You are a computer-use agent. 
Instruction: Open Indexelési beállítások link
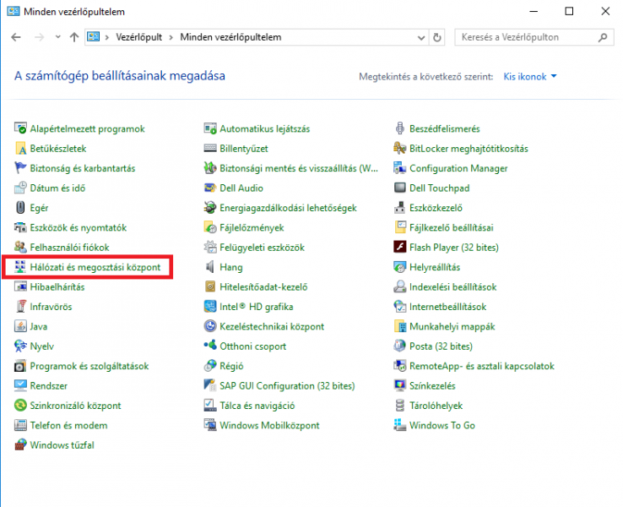pos(453,286)
